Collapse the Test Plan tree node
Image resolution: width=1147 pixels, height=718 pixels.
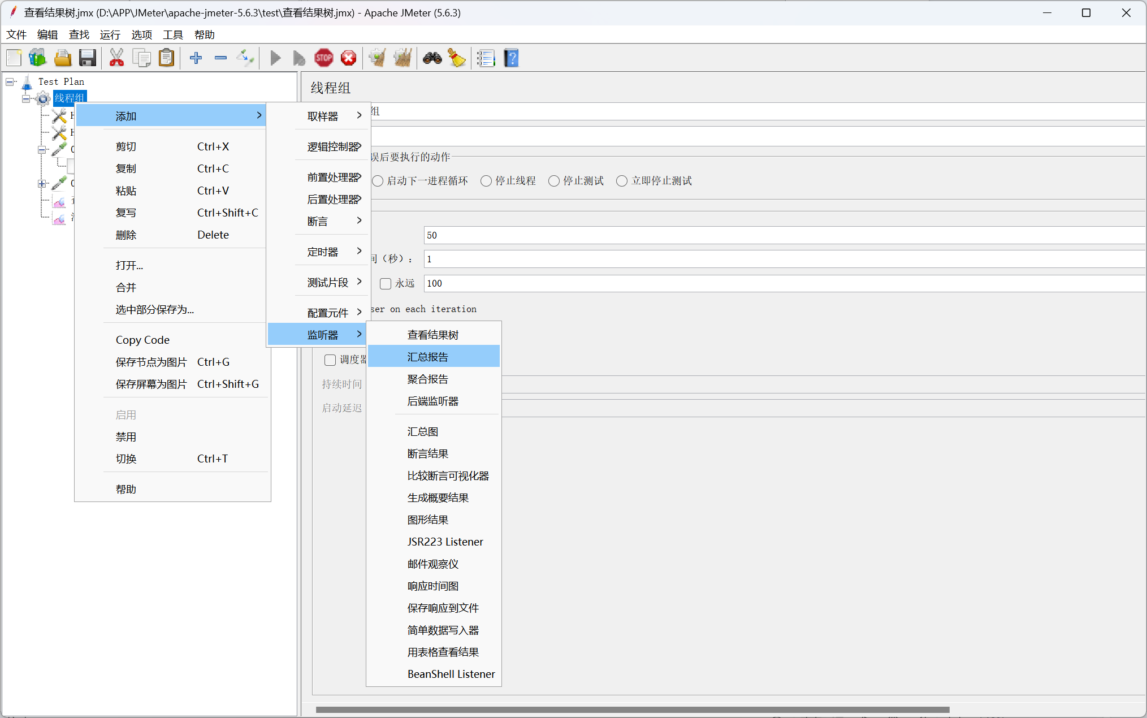point(10,82)
